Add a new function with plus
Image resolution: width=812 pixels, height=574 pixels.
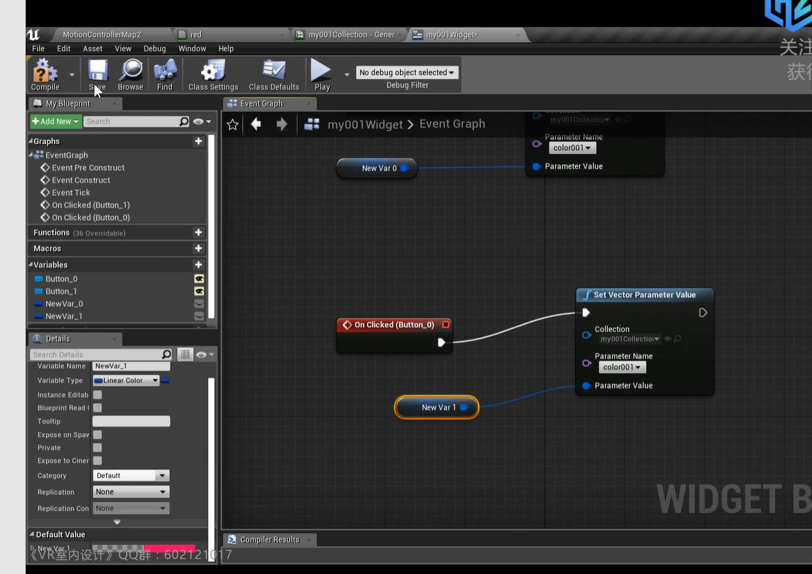[198, 233]
